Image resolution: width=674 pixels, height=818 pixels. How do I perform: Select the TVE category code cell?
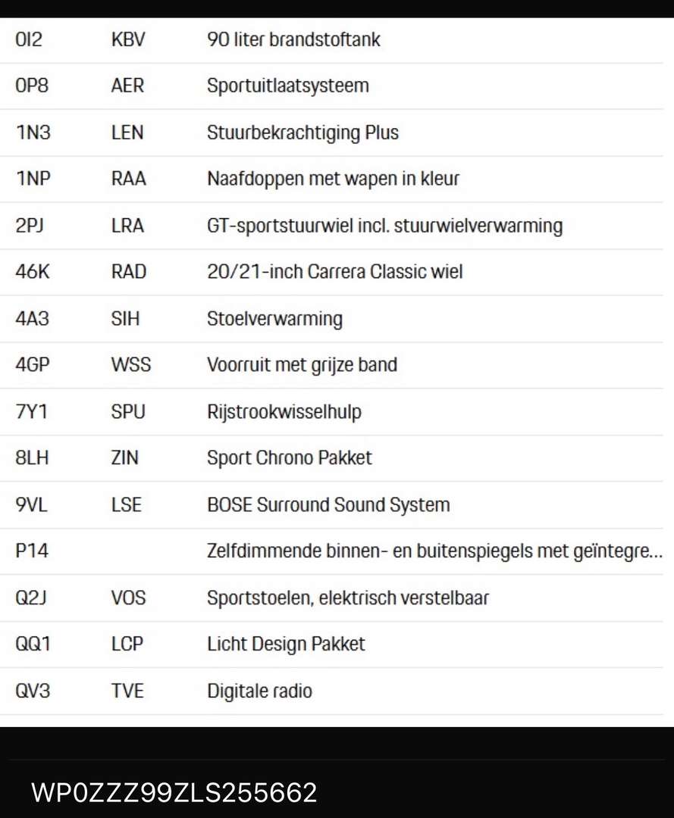tap(127, 691)
